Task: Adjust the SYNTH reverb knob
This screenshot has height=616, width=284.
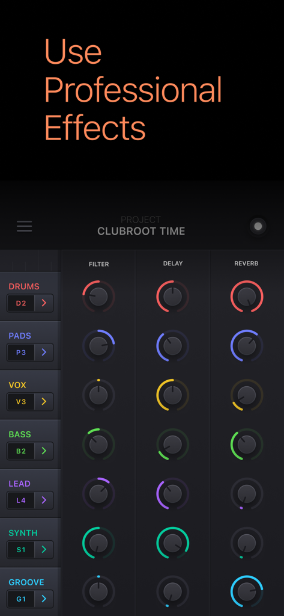Action: pos(247,543)
